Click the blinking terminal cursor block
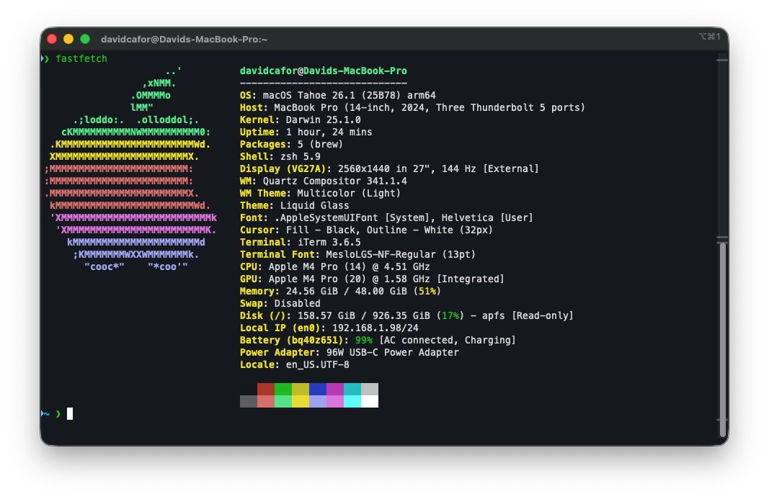769x499 pixels. 69,413
